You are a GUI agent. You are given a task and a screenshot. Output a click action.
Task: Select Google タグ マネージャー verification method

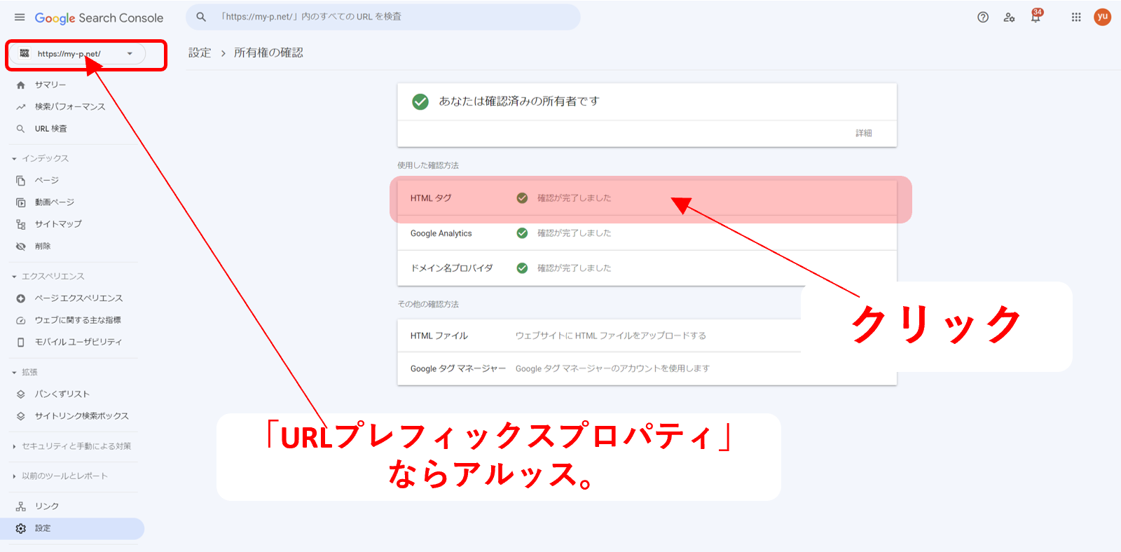pos(647,368)
